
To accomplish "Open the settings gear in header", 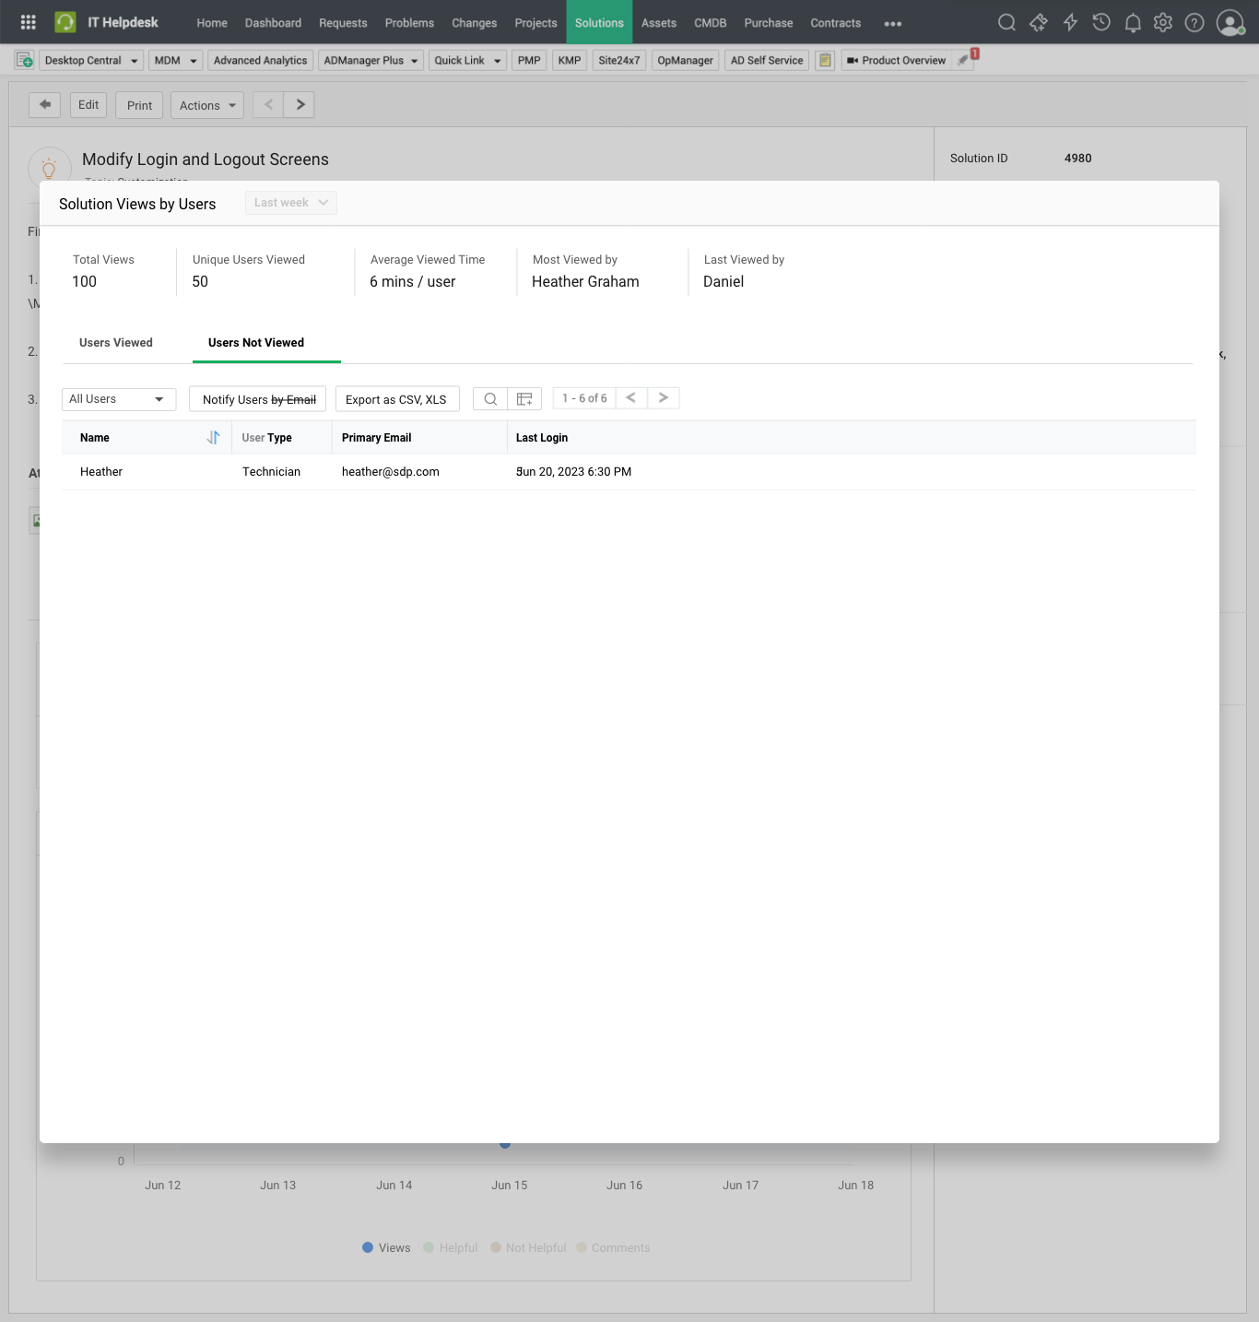I will pos(1163,23).
